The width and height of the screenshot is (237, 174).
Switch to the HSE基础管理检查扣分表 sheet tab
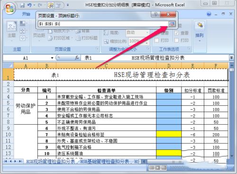coord(105,162)
